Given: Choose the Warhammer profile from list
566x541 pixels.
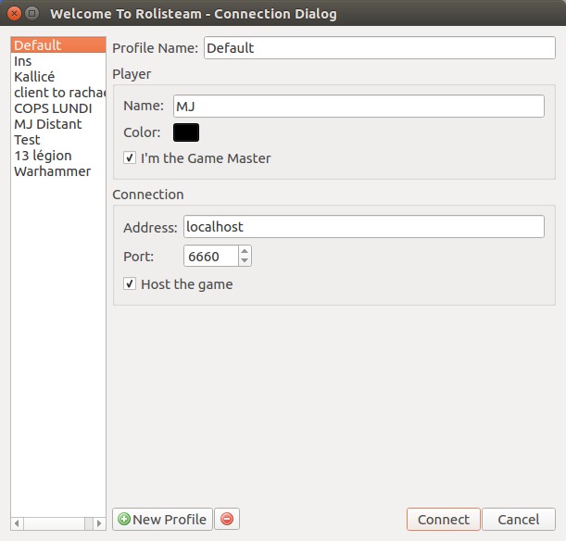Looking at the screenshot, I should 52,171.
